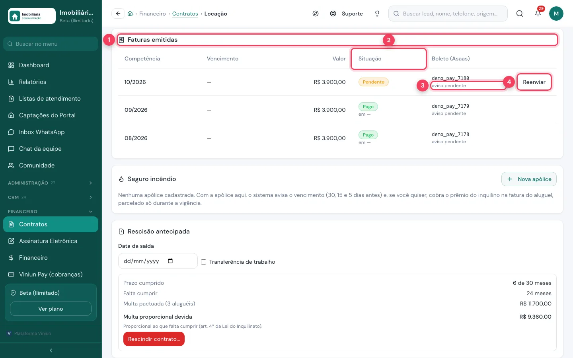Open the date picker calendar icon

click(x=170, y=261)
